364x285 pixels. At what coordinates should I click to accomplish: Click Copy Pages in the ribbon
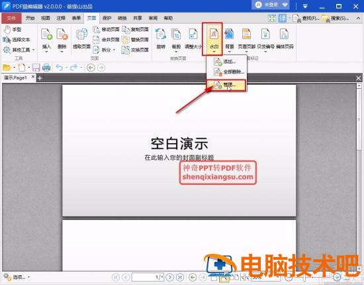point(135,30)
